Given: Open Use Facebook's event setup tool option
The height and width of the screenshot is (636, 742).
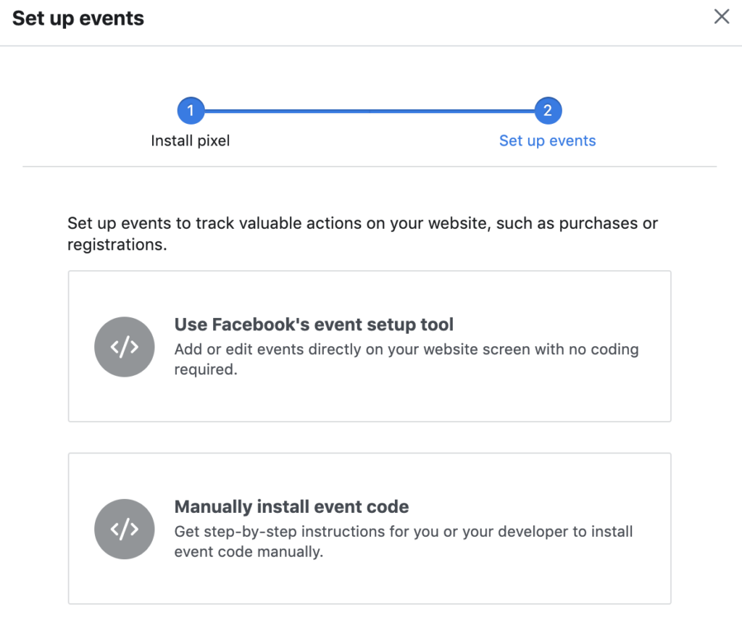Looking at the screenshot, I should [x=370, y=346].
